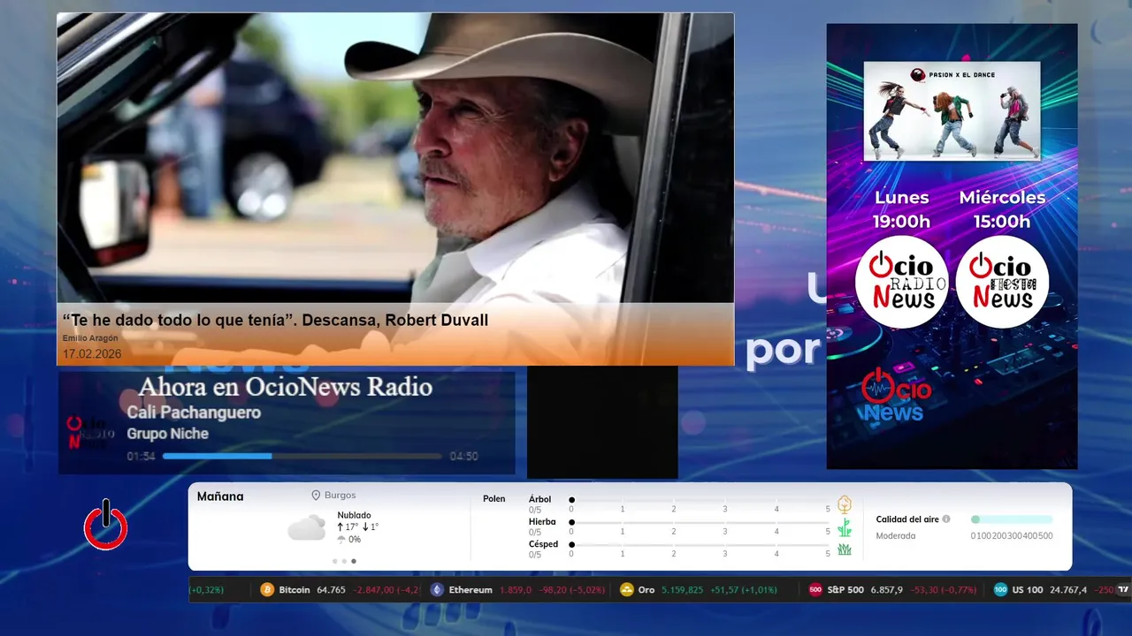Click the small OcioNews logo in now-playing panel

[91, 433]
